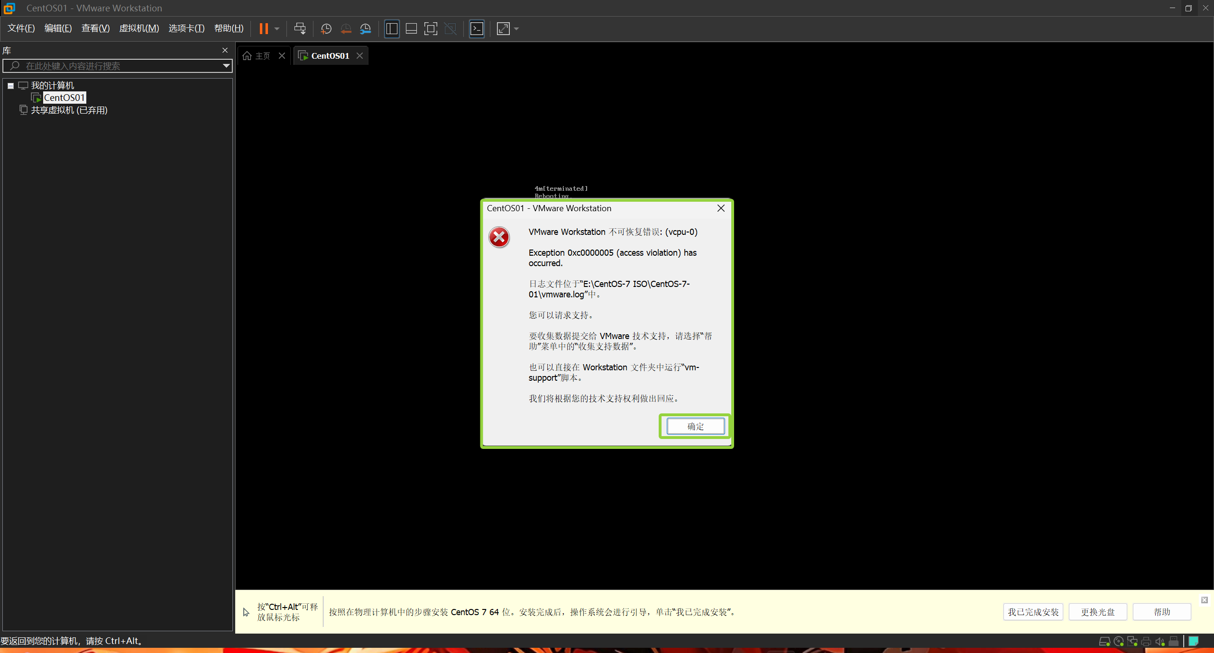
Task: Open the 虚拟机(M) menu
Action: [x=139, y=28]
